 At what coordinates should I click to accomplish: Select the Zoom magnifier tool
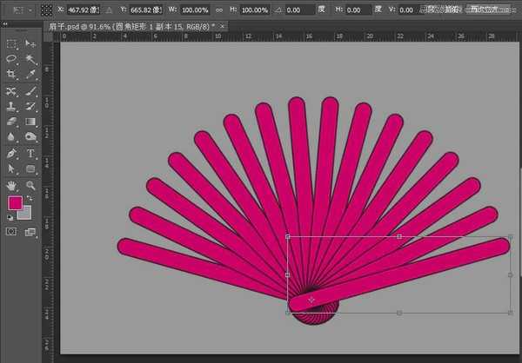(x=30, y=185)
